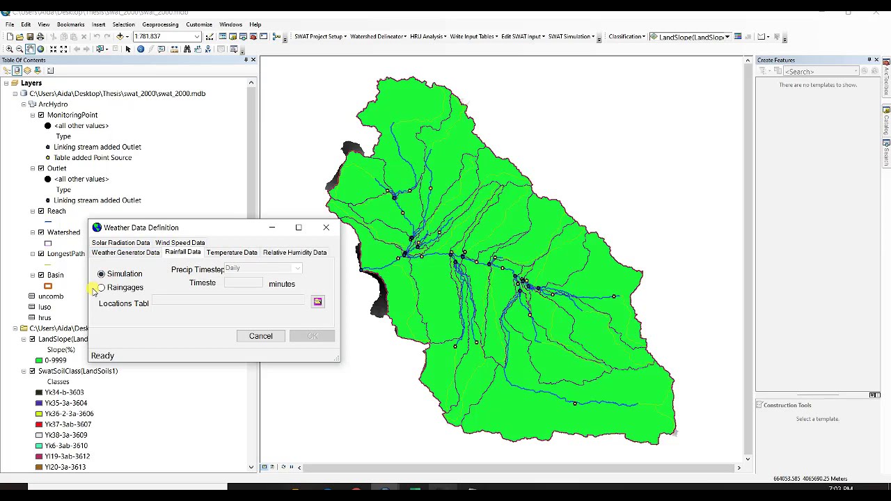This screenshot has height=501, width=891.
Task: Click the Find binoculars icon
Action: (x=187, y=49)
